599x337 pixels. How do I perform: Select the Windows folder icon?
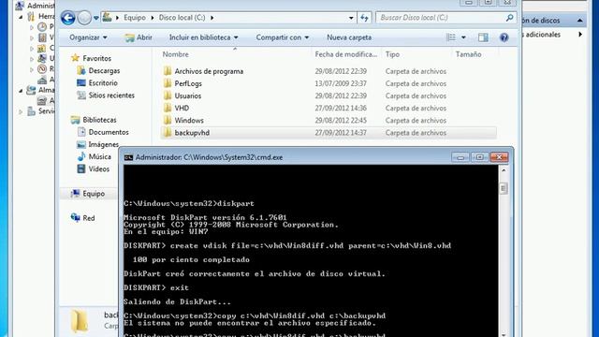(x=168, y=120)
